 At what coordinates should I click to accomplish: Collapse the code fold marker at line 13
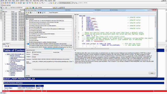pyautogui.click(x=79, y=33)
